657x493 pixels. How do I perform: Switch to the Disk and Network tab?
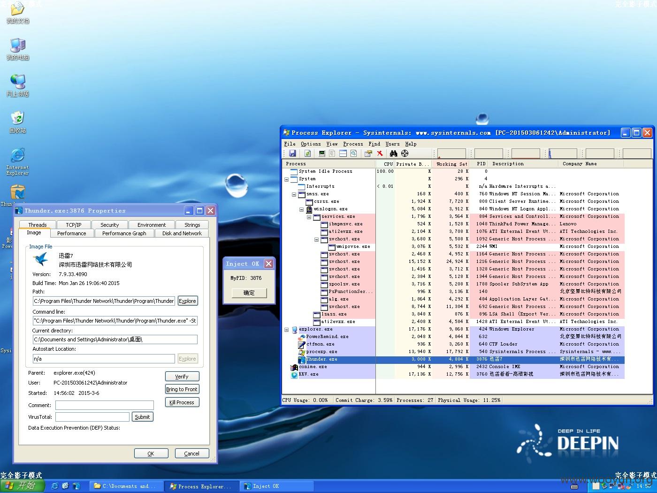coord(182,233)
